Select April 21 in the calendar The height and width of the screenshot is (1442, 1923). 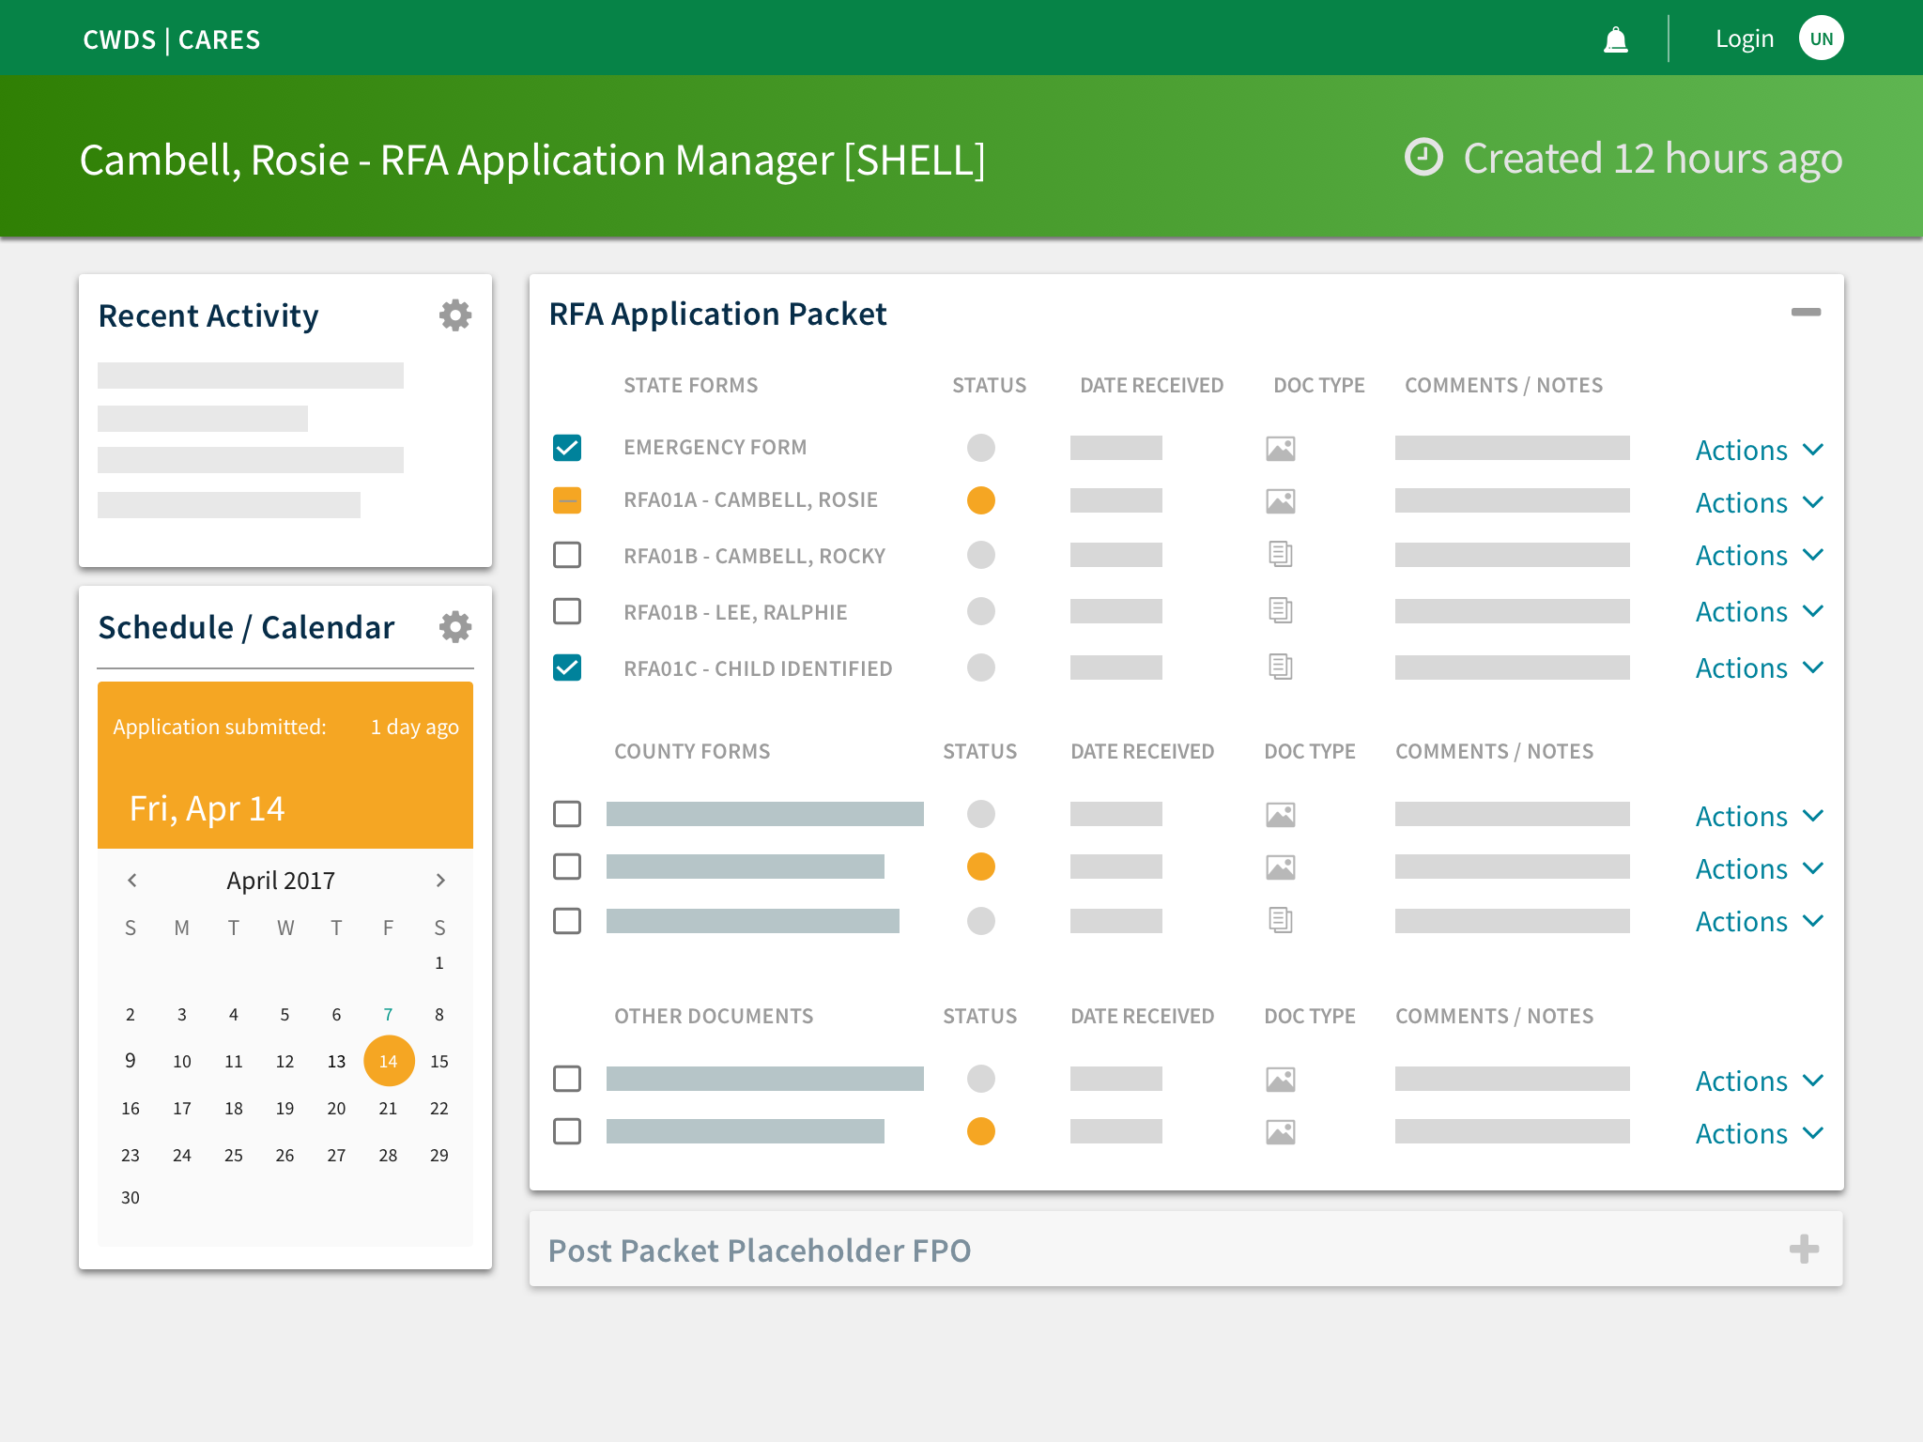click(388, 1109)
